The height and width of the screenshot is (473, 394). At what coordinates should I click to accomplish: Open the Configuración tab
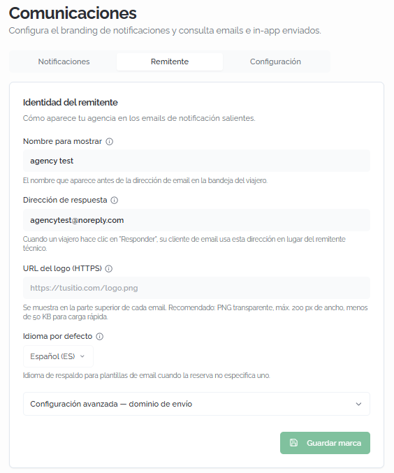[275, 62]
